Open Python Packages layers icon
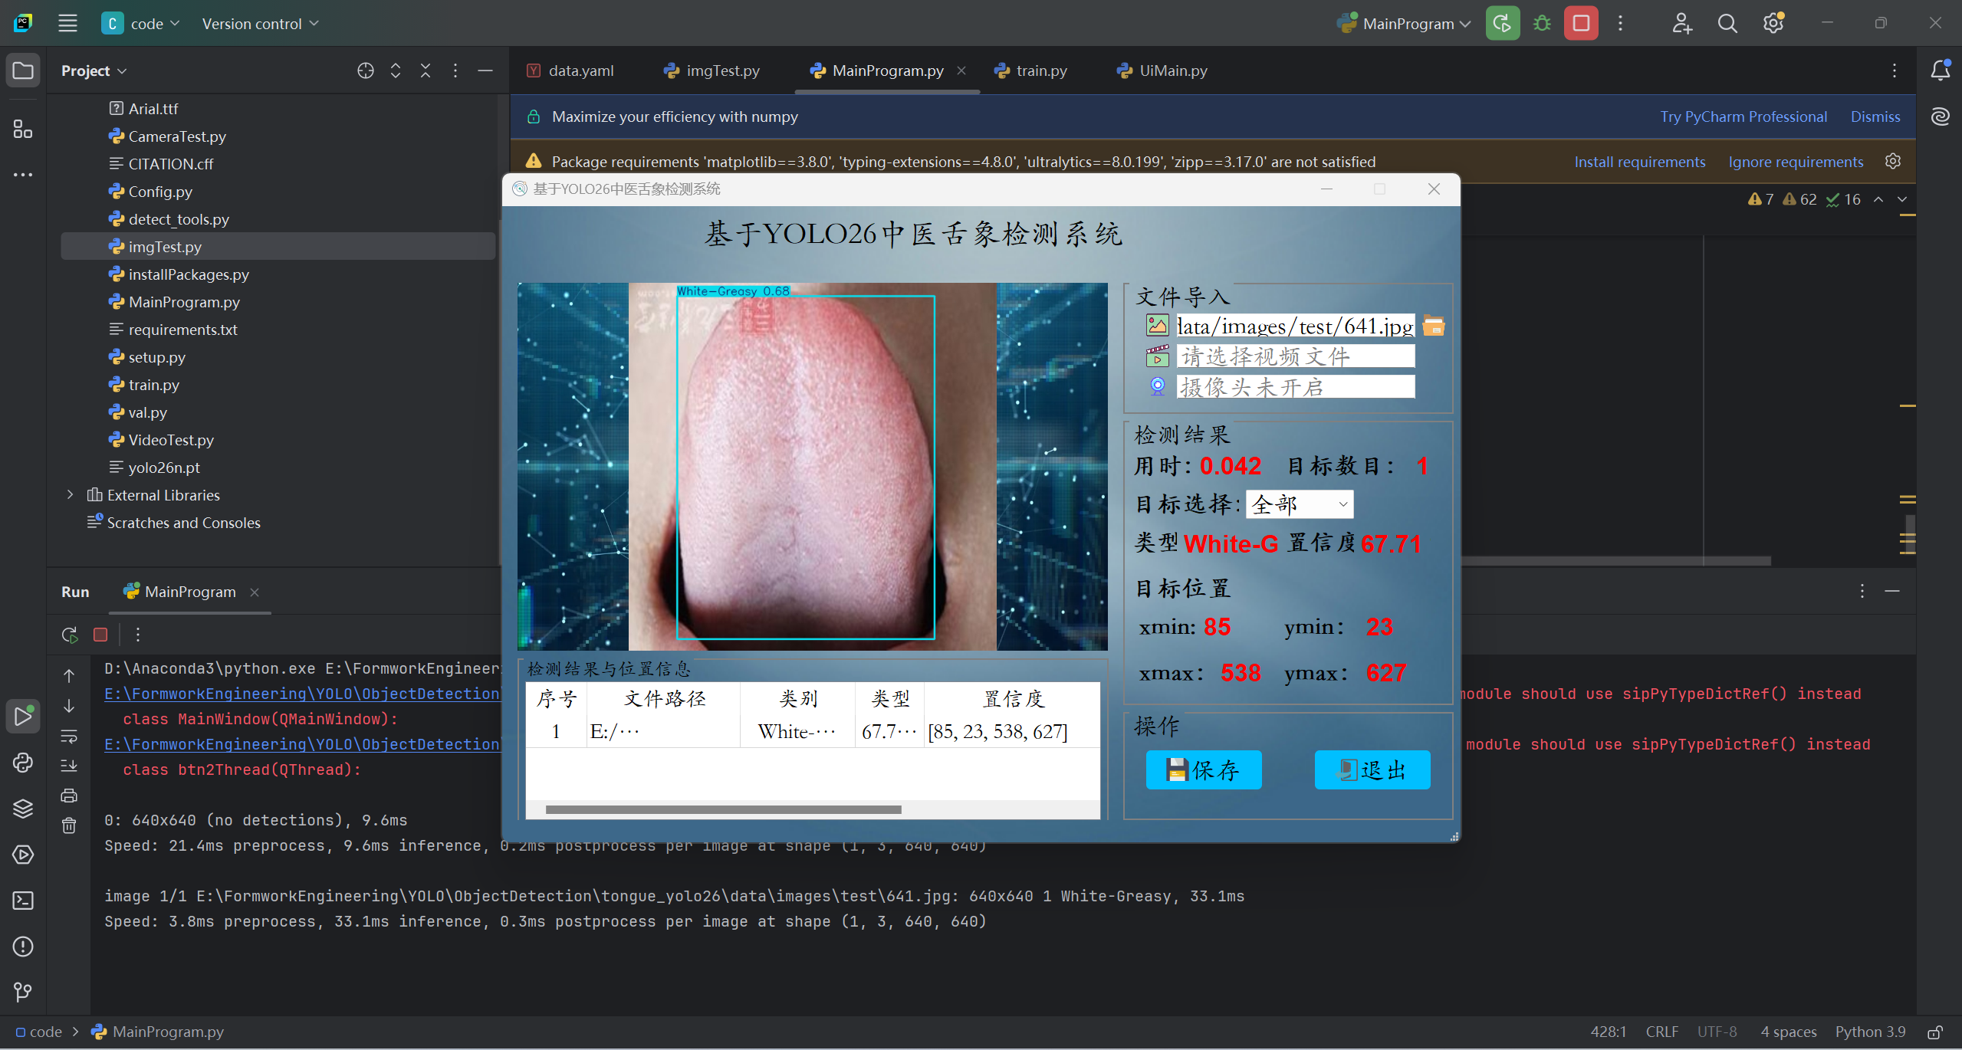Screen dimensions: 1962x1050 [x=23, y=808]
